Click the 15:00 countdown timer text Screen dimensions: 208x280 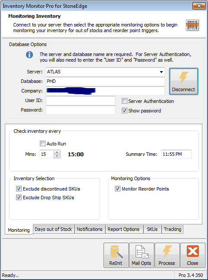pyautogui.click(x=76, y=154)
